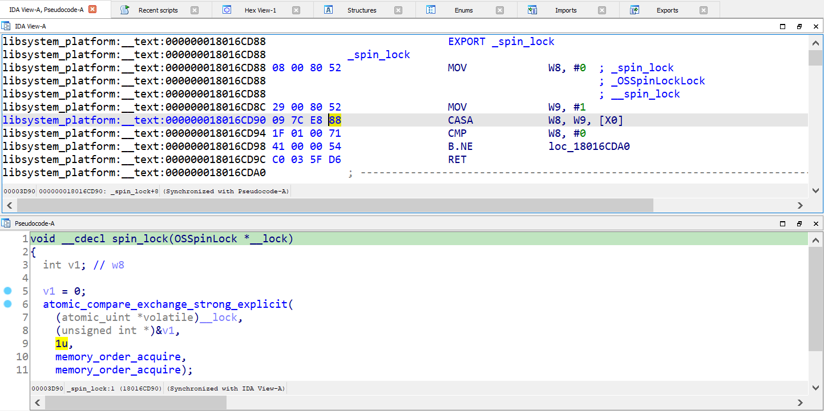
Task: Jump to loc_18016CDA0 branch target
Action: pos(589,147)
